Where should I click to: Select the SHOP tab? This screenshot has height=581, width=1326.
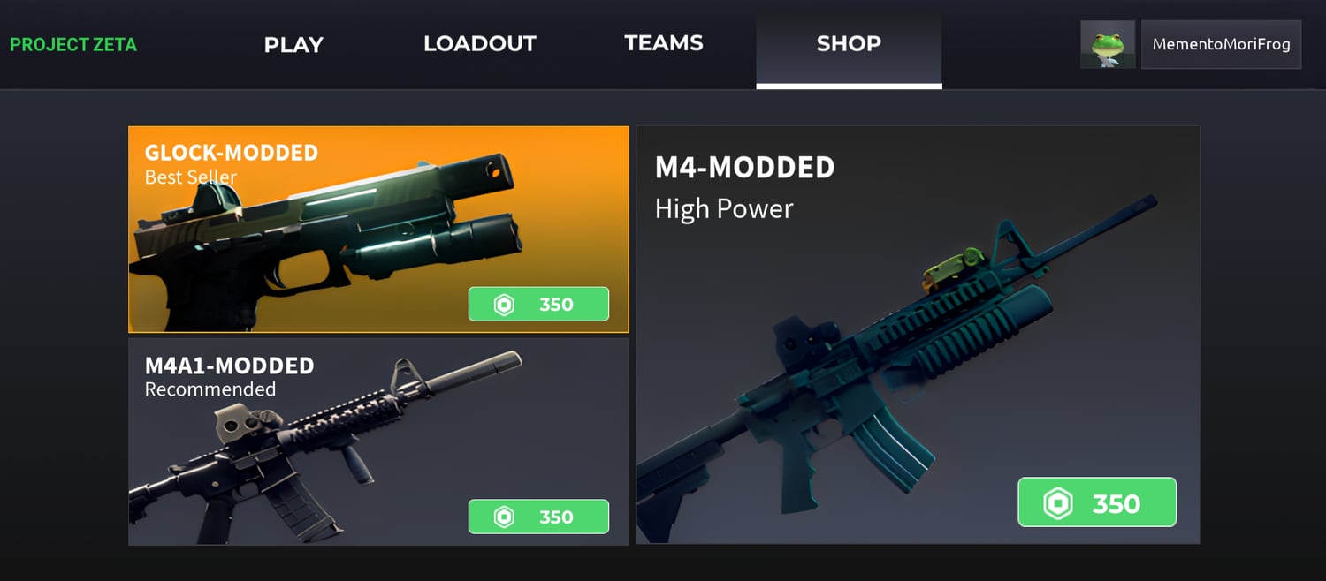[x=849, y=44]
